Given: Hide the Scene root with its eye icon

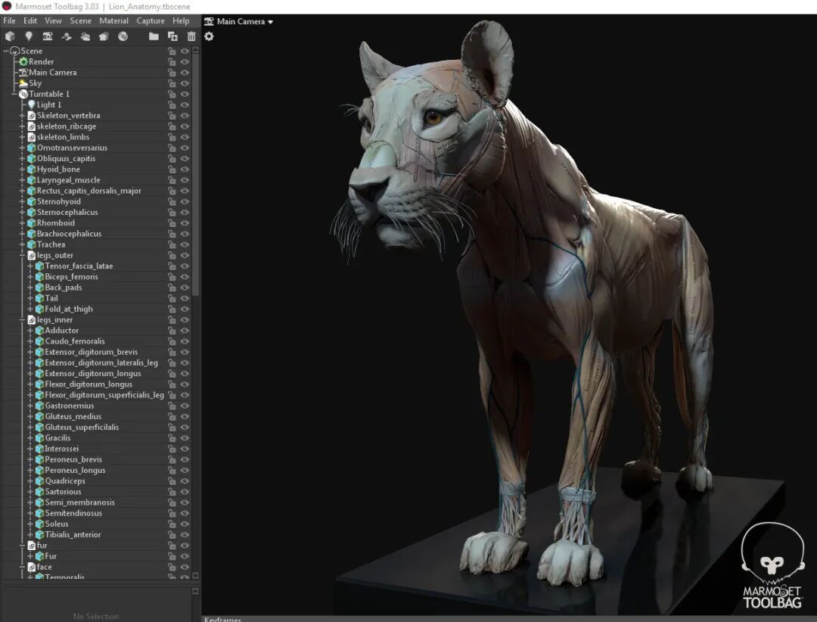Looking at the screenshot, I should (185, 51).
